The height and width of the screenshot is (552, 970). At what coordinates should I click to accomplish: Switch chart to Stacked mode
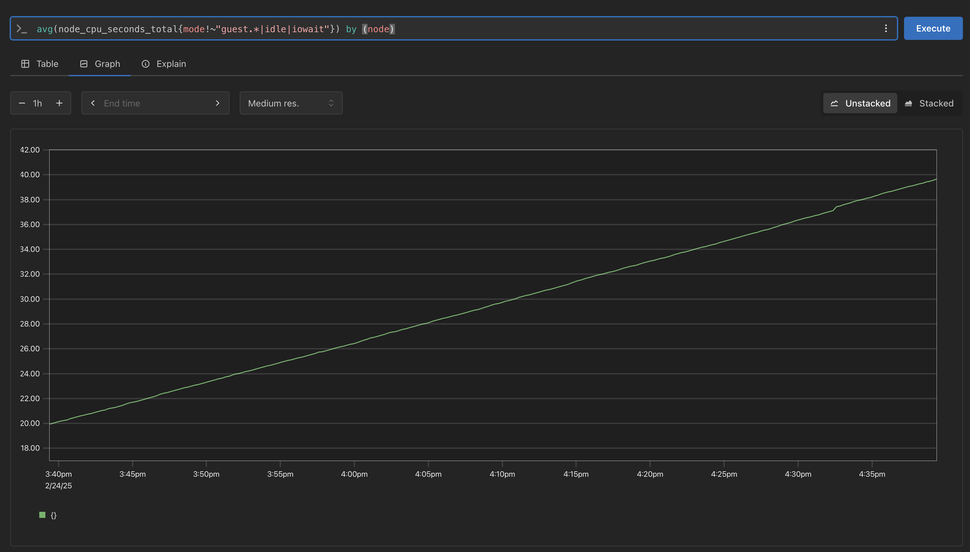929,103
